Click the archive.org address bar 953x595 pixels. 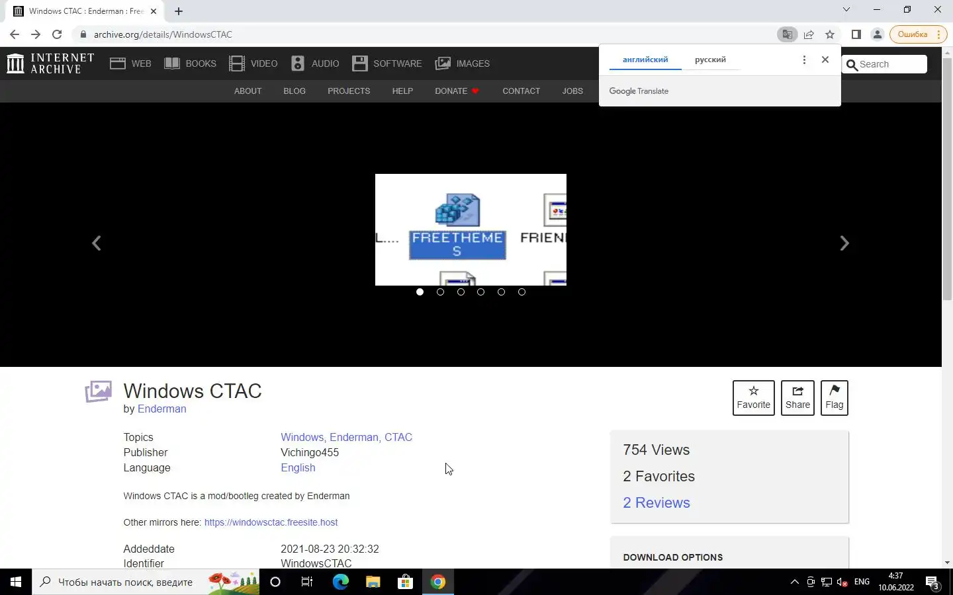point(424,34)
